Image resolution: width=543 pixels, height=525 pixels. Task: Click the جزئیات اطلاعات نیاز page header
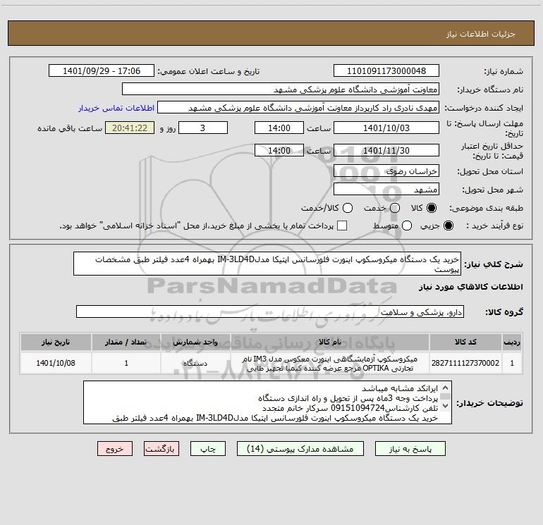click(480, 34)
